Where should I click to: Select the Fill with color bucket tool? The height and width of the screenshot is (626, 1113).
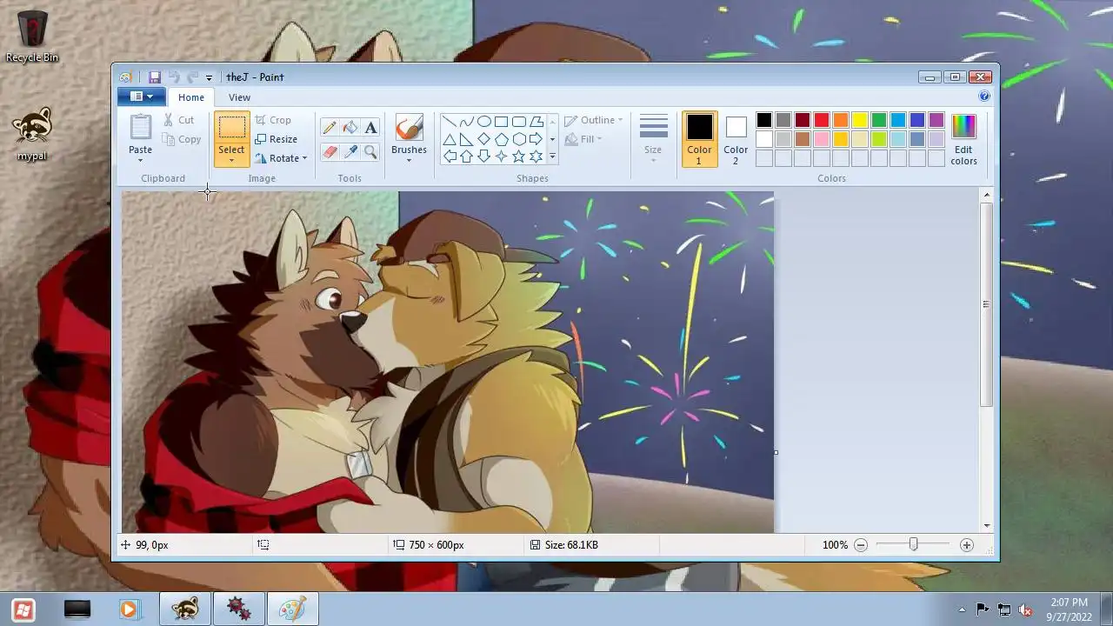(350, 128)
